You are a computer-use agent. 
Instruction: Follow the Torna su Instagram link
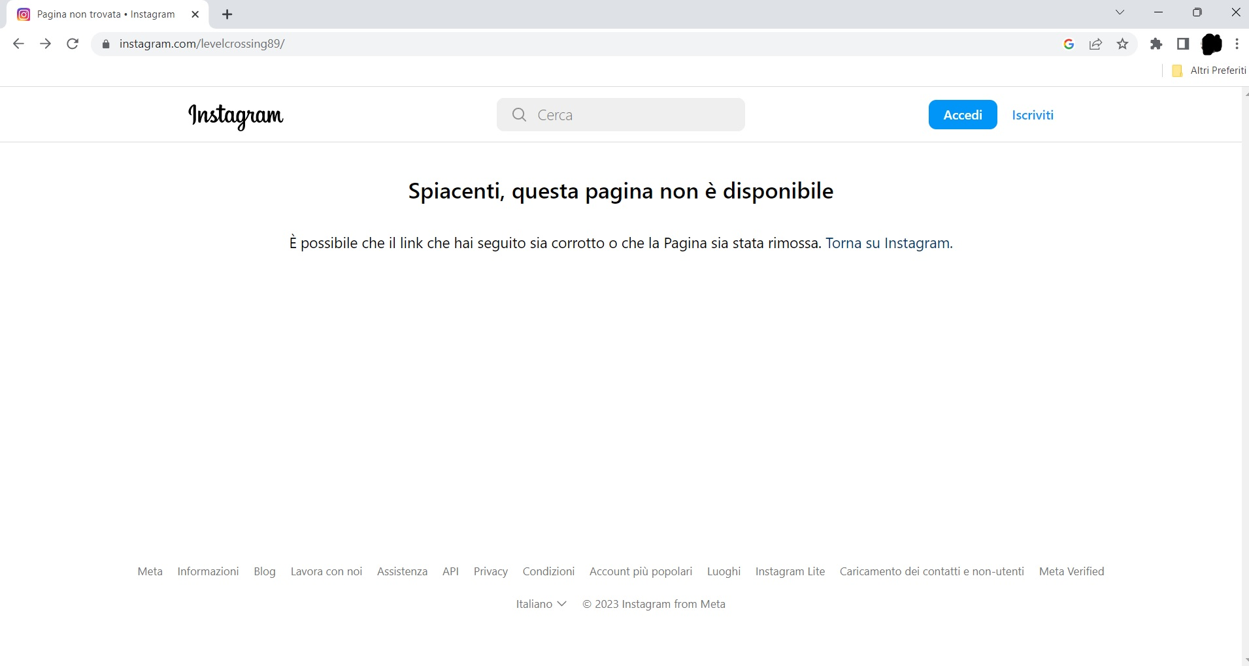click(888, 244)
